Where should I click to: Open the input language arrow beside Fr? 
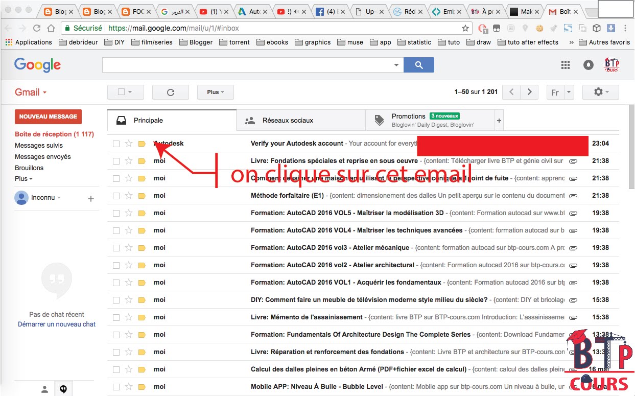[x=569, y=92]
